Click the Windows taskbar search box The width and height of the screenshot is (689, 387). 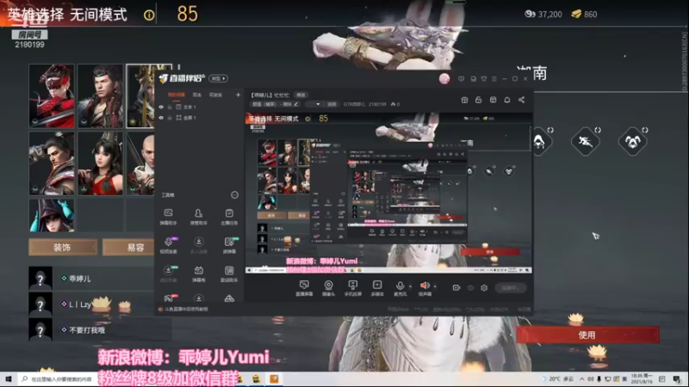56,379
